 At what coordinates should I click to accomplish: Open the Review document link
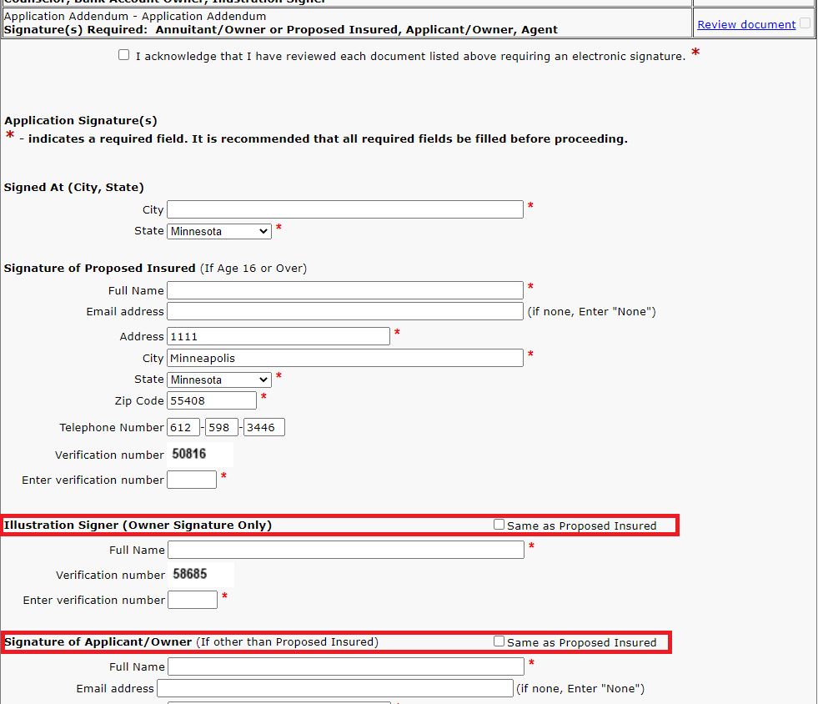point(746,24)
